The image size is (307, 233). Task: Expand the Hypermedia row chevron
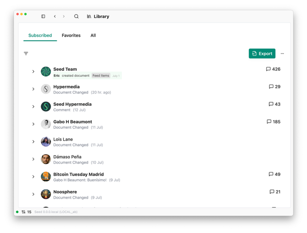(x=34, y=89)
